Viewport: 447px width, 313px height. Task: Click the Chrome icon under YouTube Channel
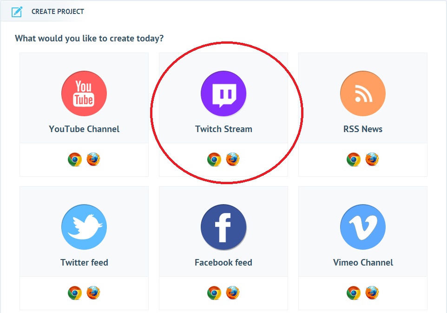click(74, 159)
